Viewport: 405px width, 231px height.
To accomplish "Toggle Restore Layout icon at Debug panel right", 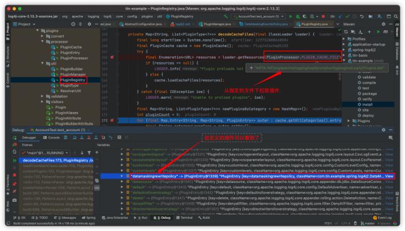I will point(390,138).
